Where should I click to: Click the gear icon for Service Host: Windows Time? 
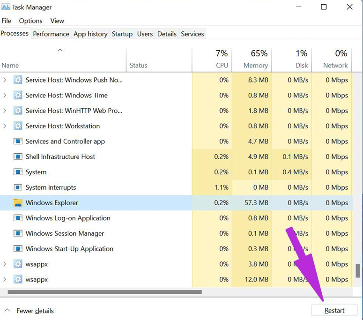tap(18, 95)
